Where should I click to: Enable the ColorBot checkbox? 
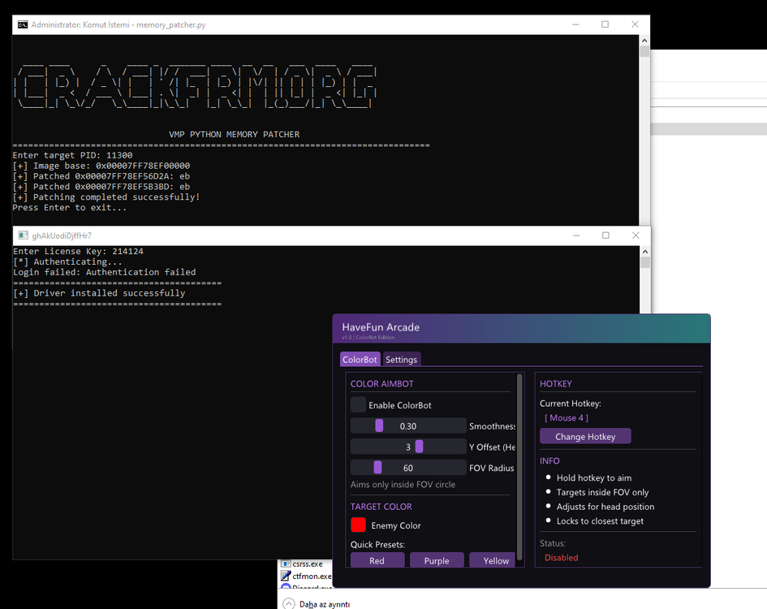click(358, 404)
